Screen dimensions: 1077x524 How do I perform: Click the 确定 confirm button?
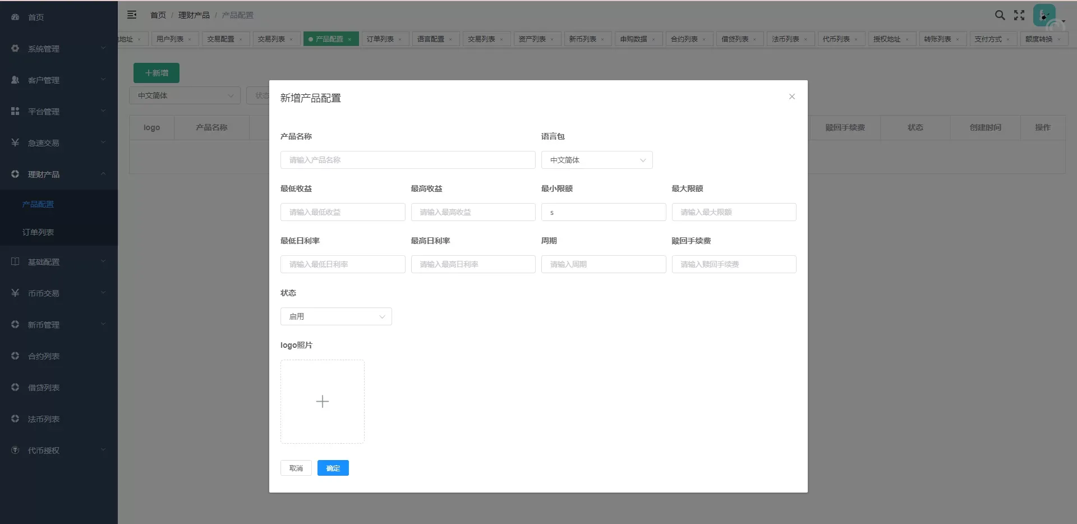(333, 468)
